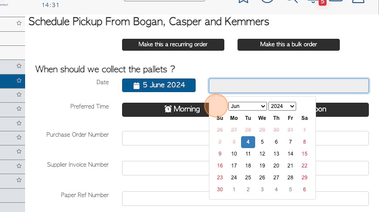The image size is (379, 212).
Task: Click the topmost star icon in the sidebar
Action: 19,23
